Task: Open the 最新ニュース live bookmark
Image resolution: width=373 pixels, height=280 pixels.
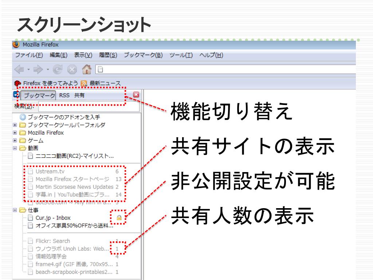Action: coord(105,83)
